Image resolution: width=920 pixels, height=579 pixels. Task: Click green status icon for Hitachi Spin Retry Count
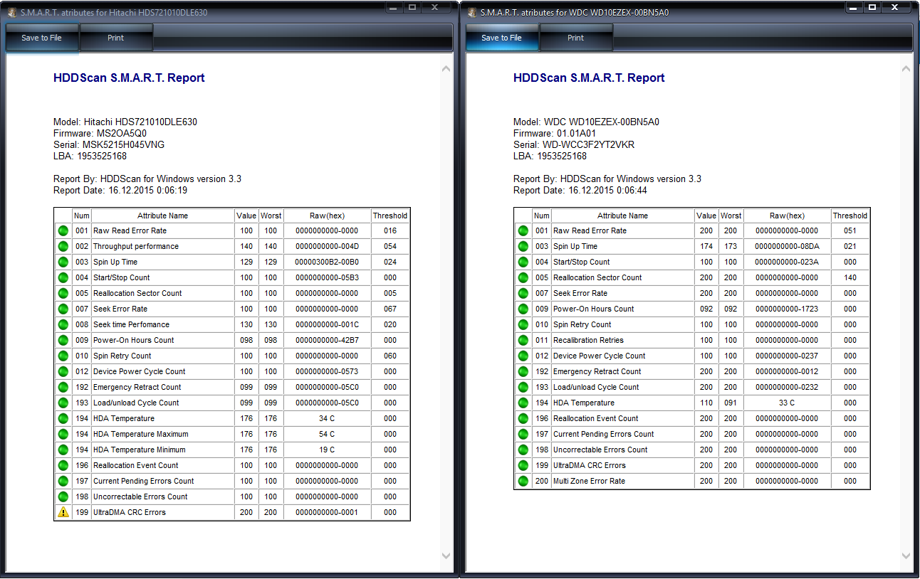point(63,356)
